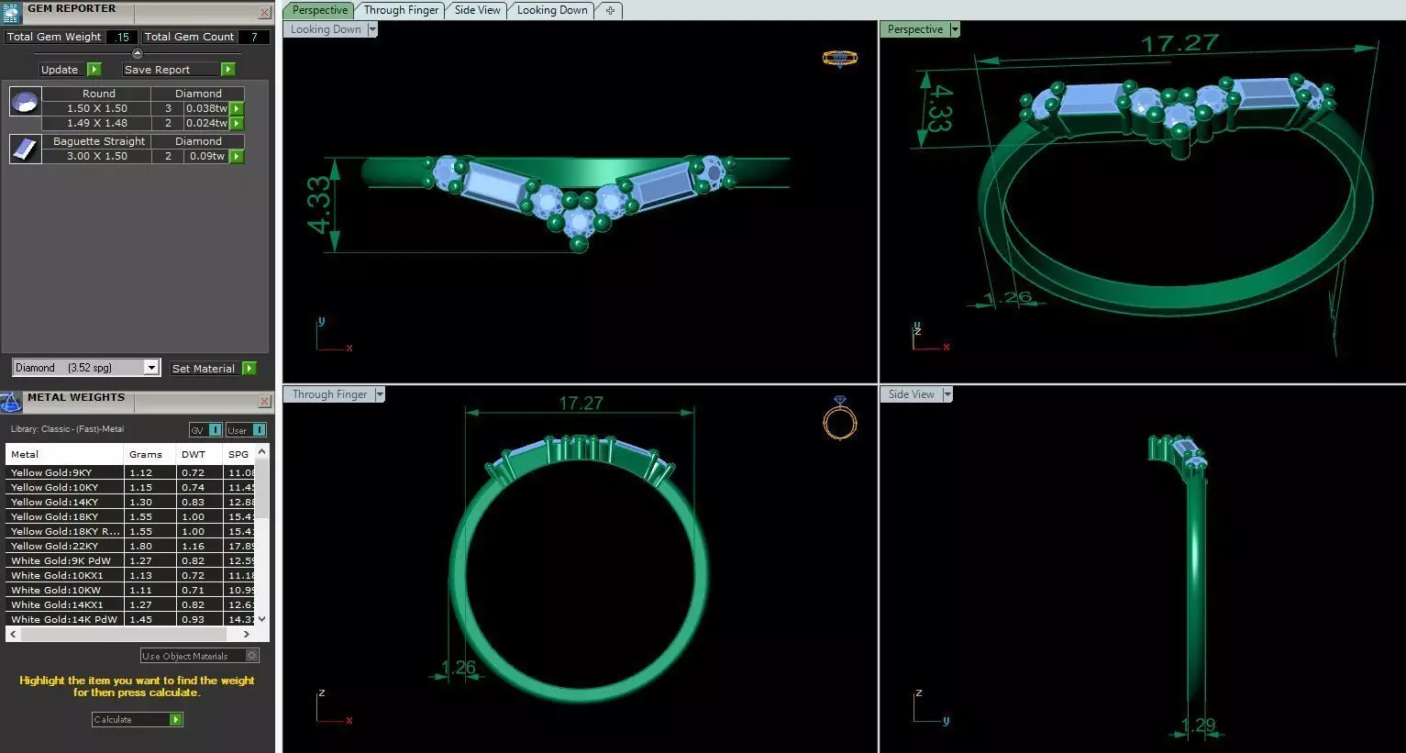Open the Side View viewport menu arrow
The width and height of the screenshot is (1406, 753).
click(x=947, y=394)
